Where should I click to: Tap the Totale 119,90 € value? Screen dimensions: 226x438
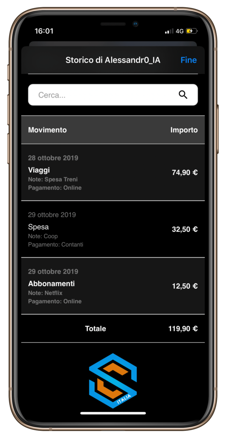pyautogui.click(x=183, y=328)
